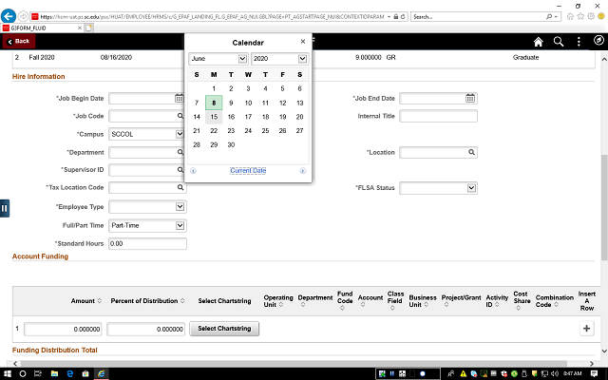Image resolution: width=608 pixels, height=380 pixels.
Task: Open the Job End Date calendar icon
Action: click(470, 99)
